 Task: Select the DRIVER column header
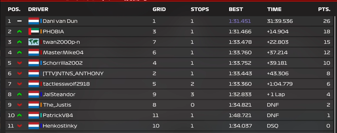pyautogui.click(x=38, y=9)
